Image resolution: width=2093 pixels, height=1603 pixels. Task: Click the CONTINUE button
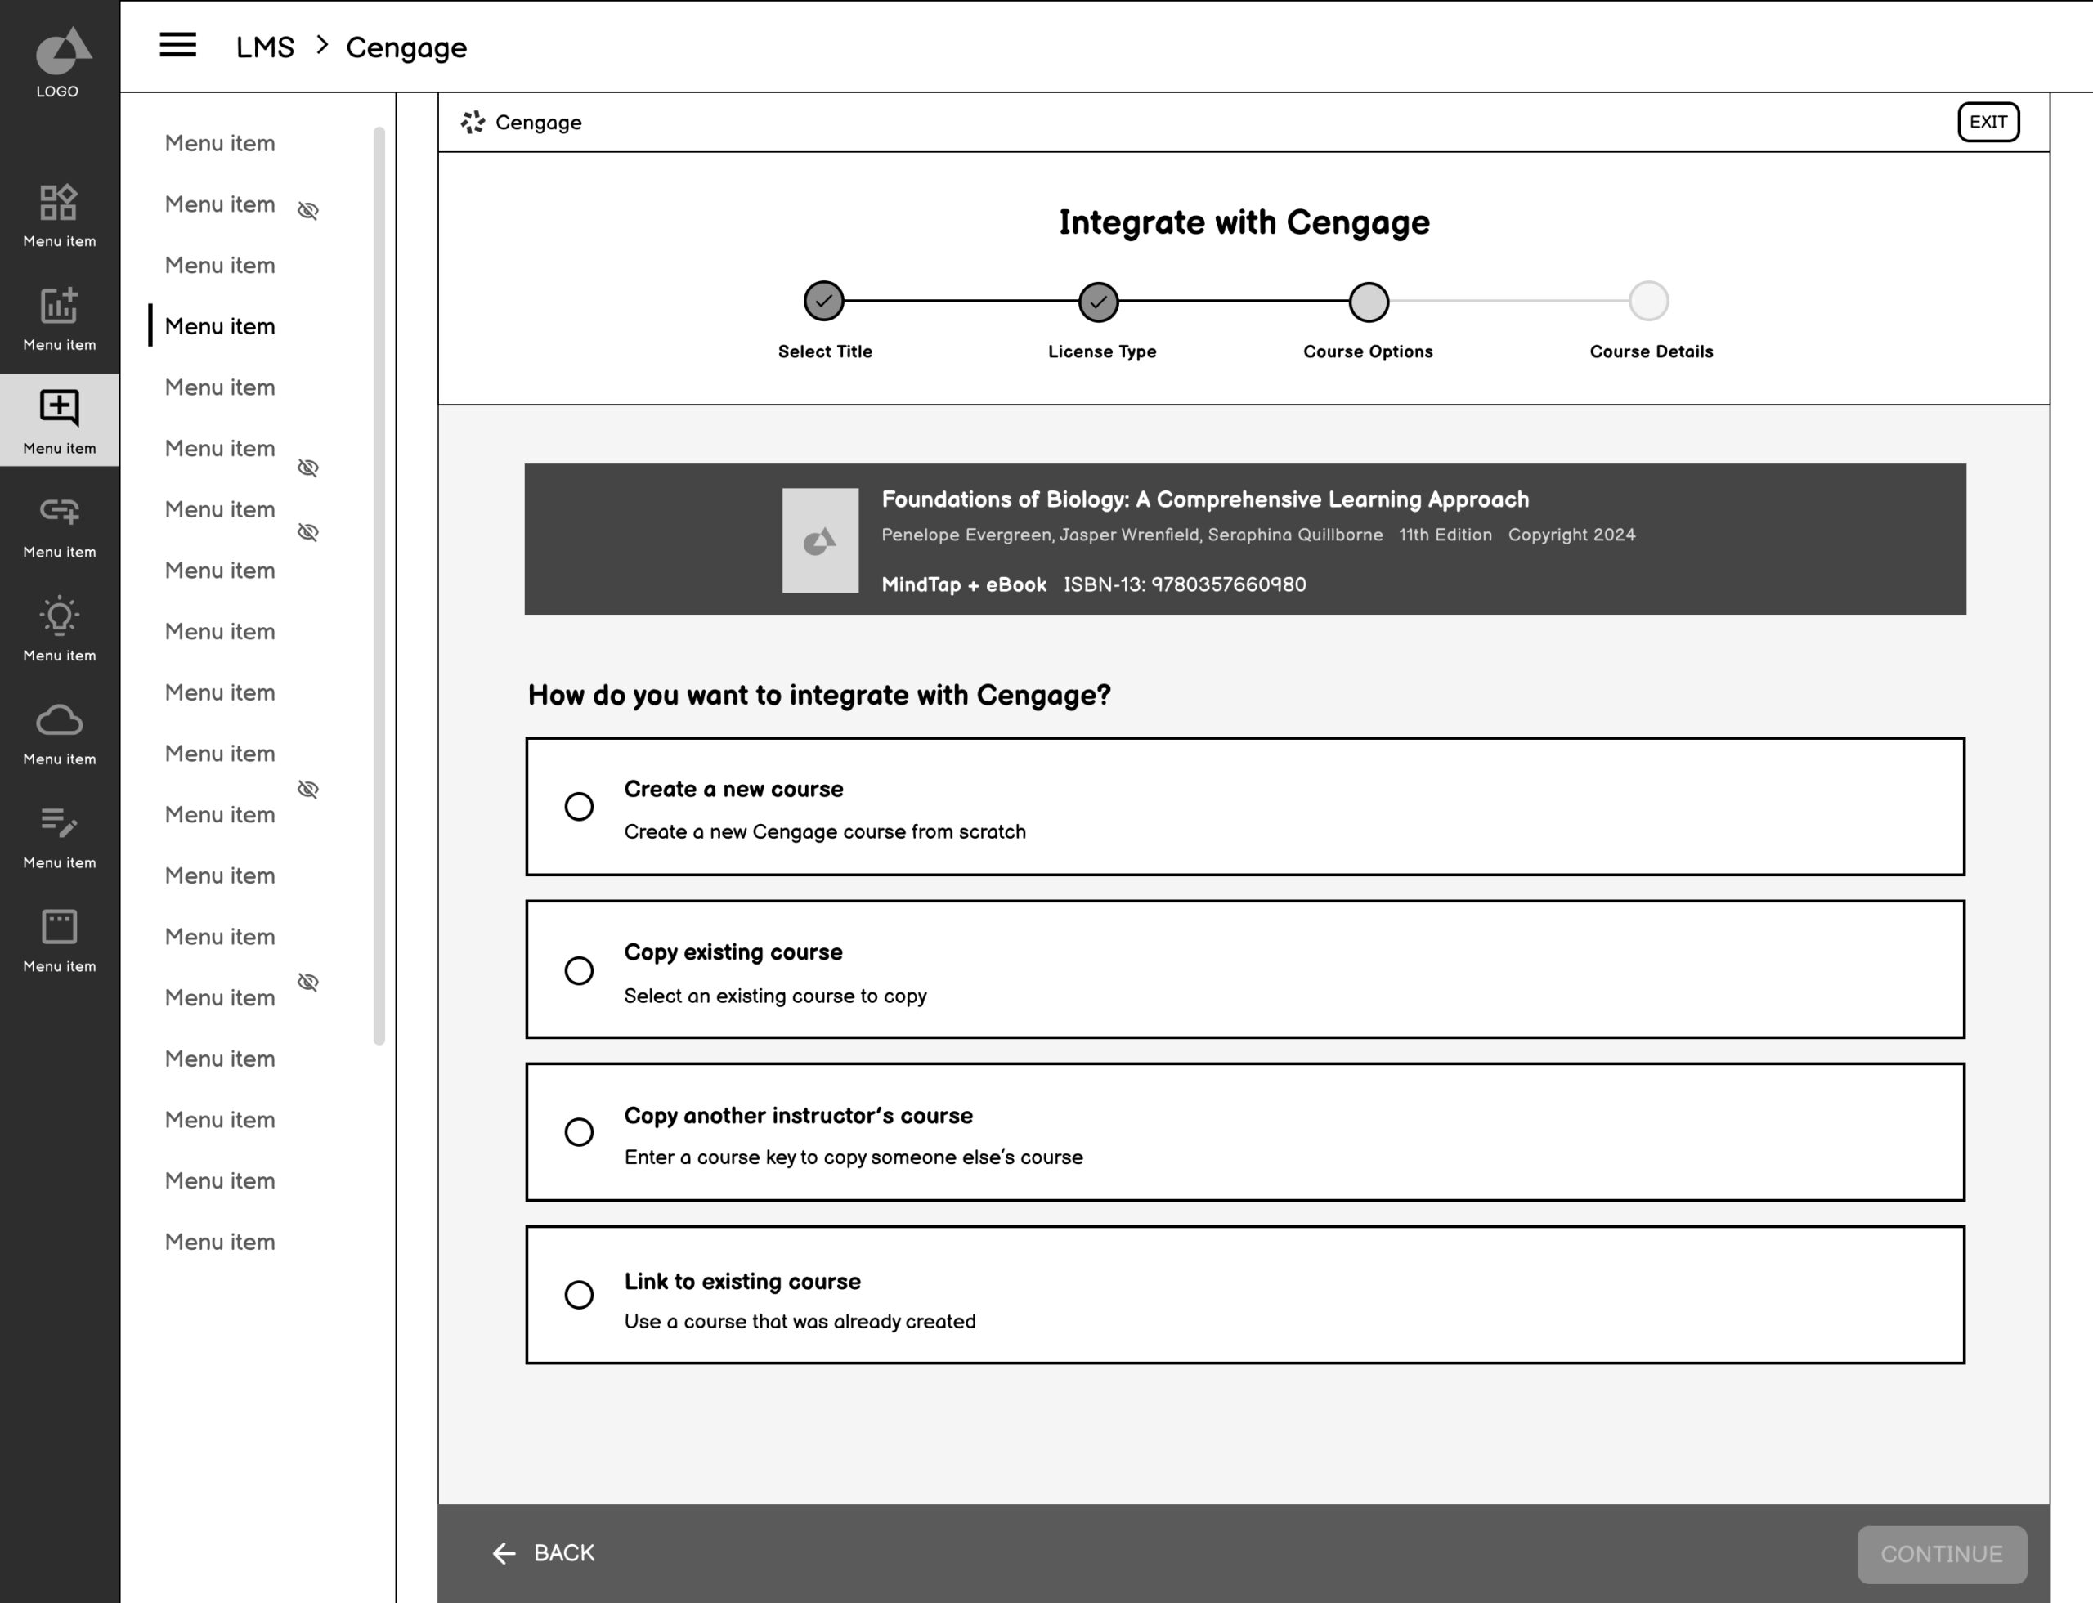click(x=1941, y=1553)
